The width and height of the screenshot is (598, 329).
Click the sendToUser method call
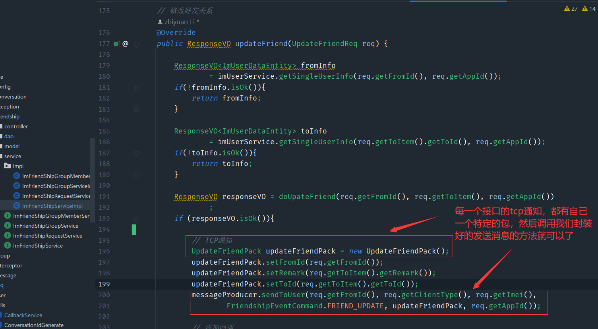[284, 295]
